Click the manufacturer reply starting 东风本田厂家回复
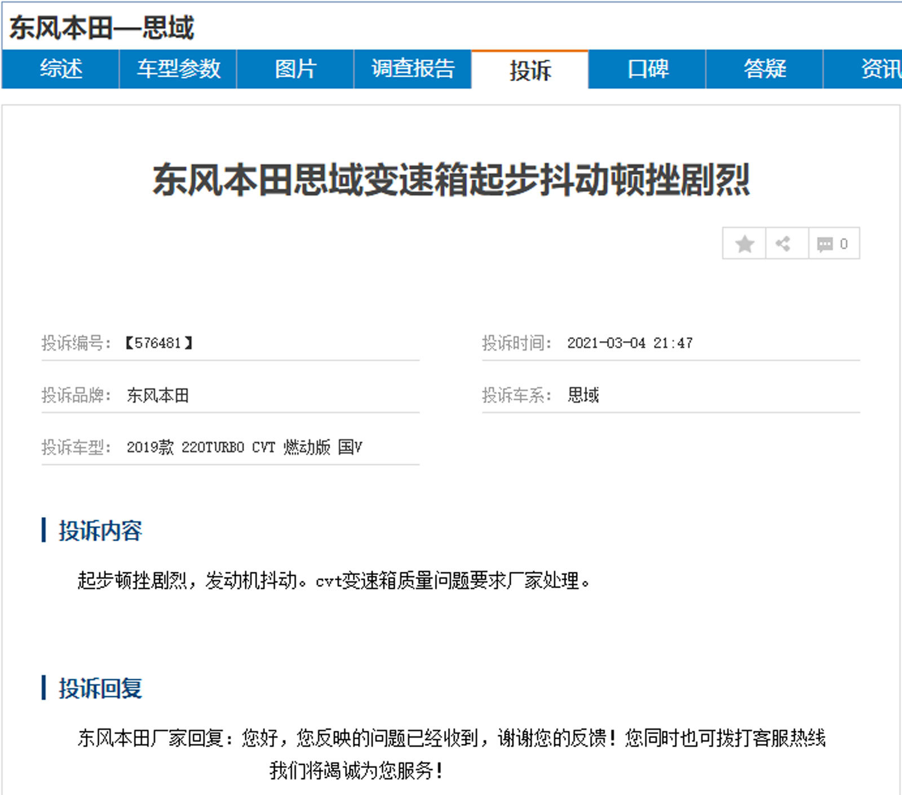 452,737
